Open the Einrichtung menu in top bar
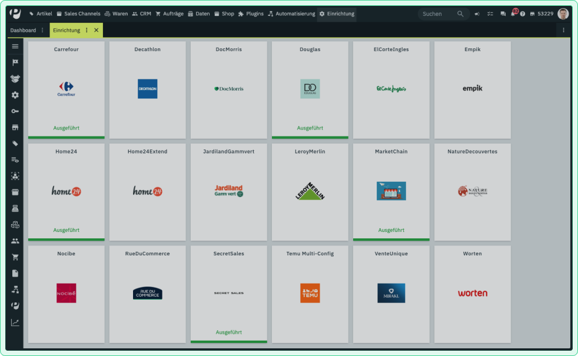 pos(337,14)
